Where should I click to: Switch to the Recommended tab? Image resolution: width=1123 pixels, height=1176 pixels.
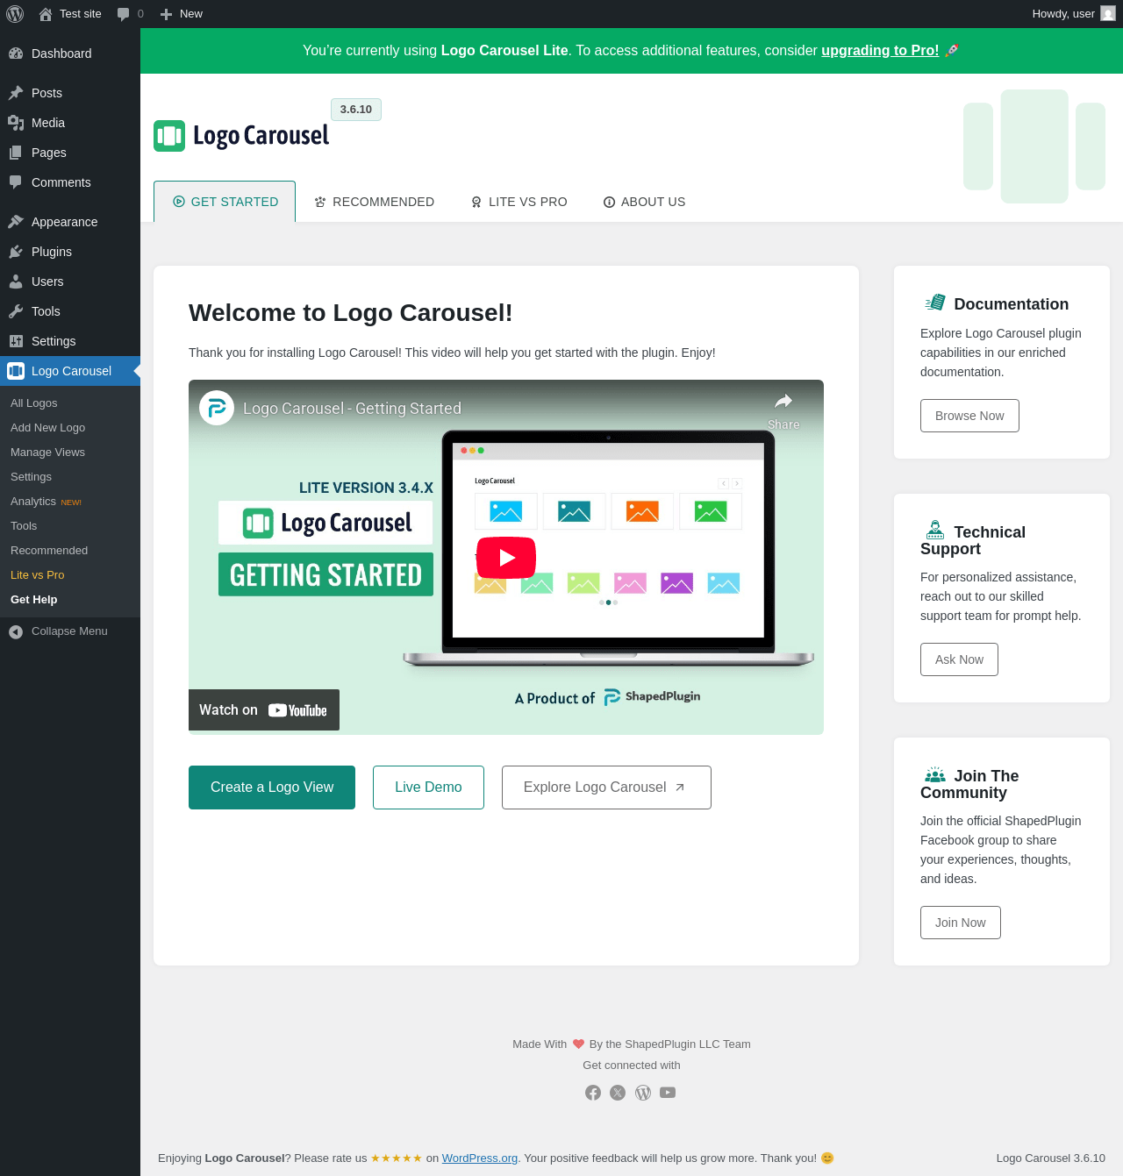(374, 202)
